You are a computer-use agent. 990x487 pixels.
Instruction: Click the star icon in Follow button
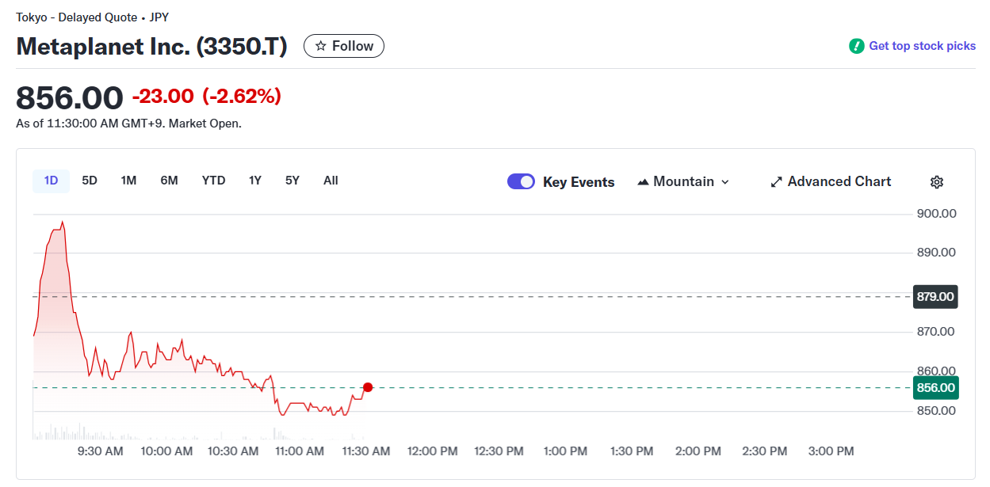[x=321, y=46]
